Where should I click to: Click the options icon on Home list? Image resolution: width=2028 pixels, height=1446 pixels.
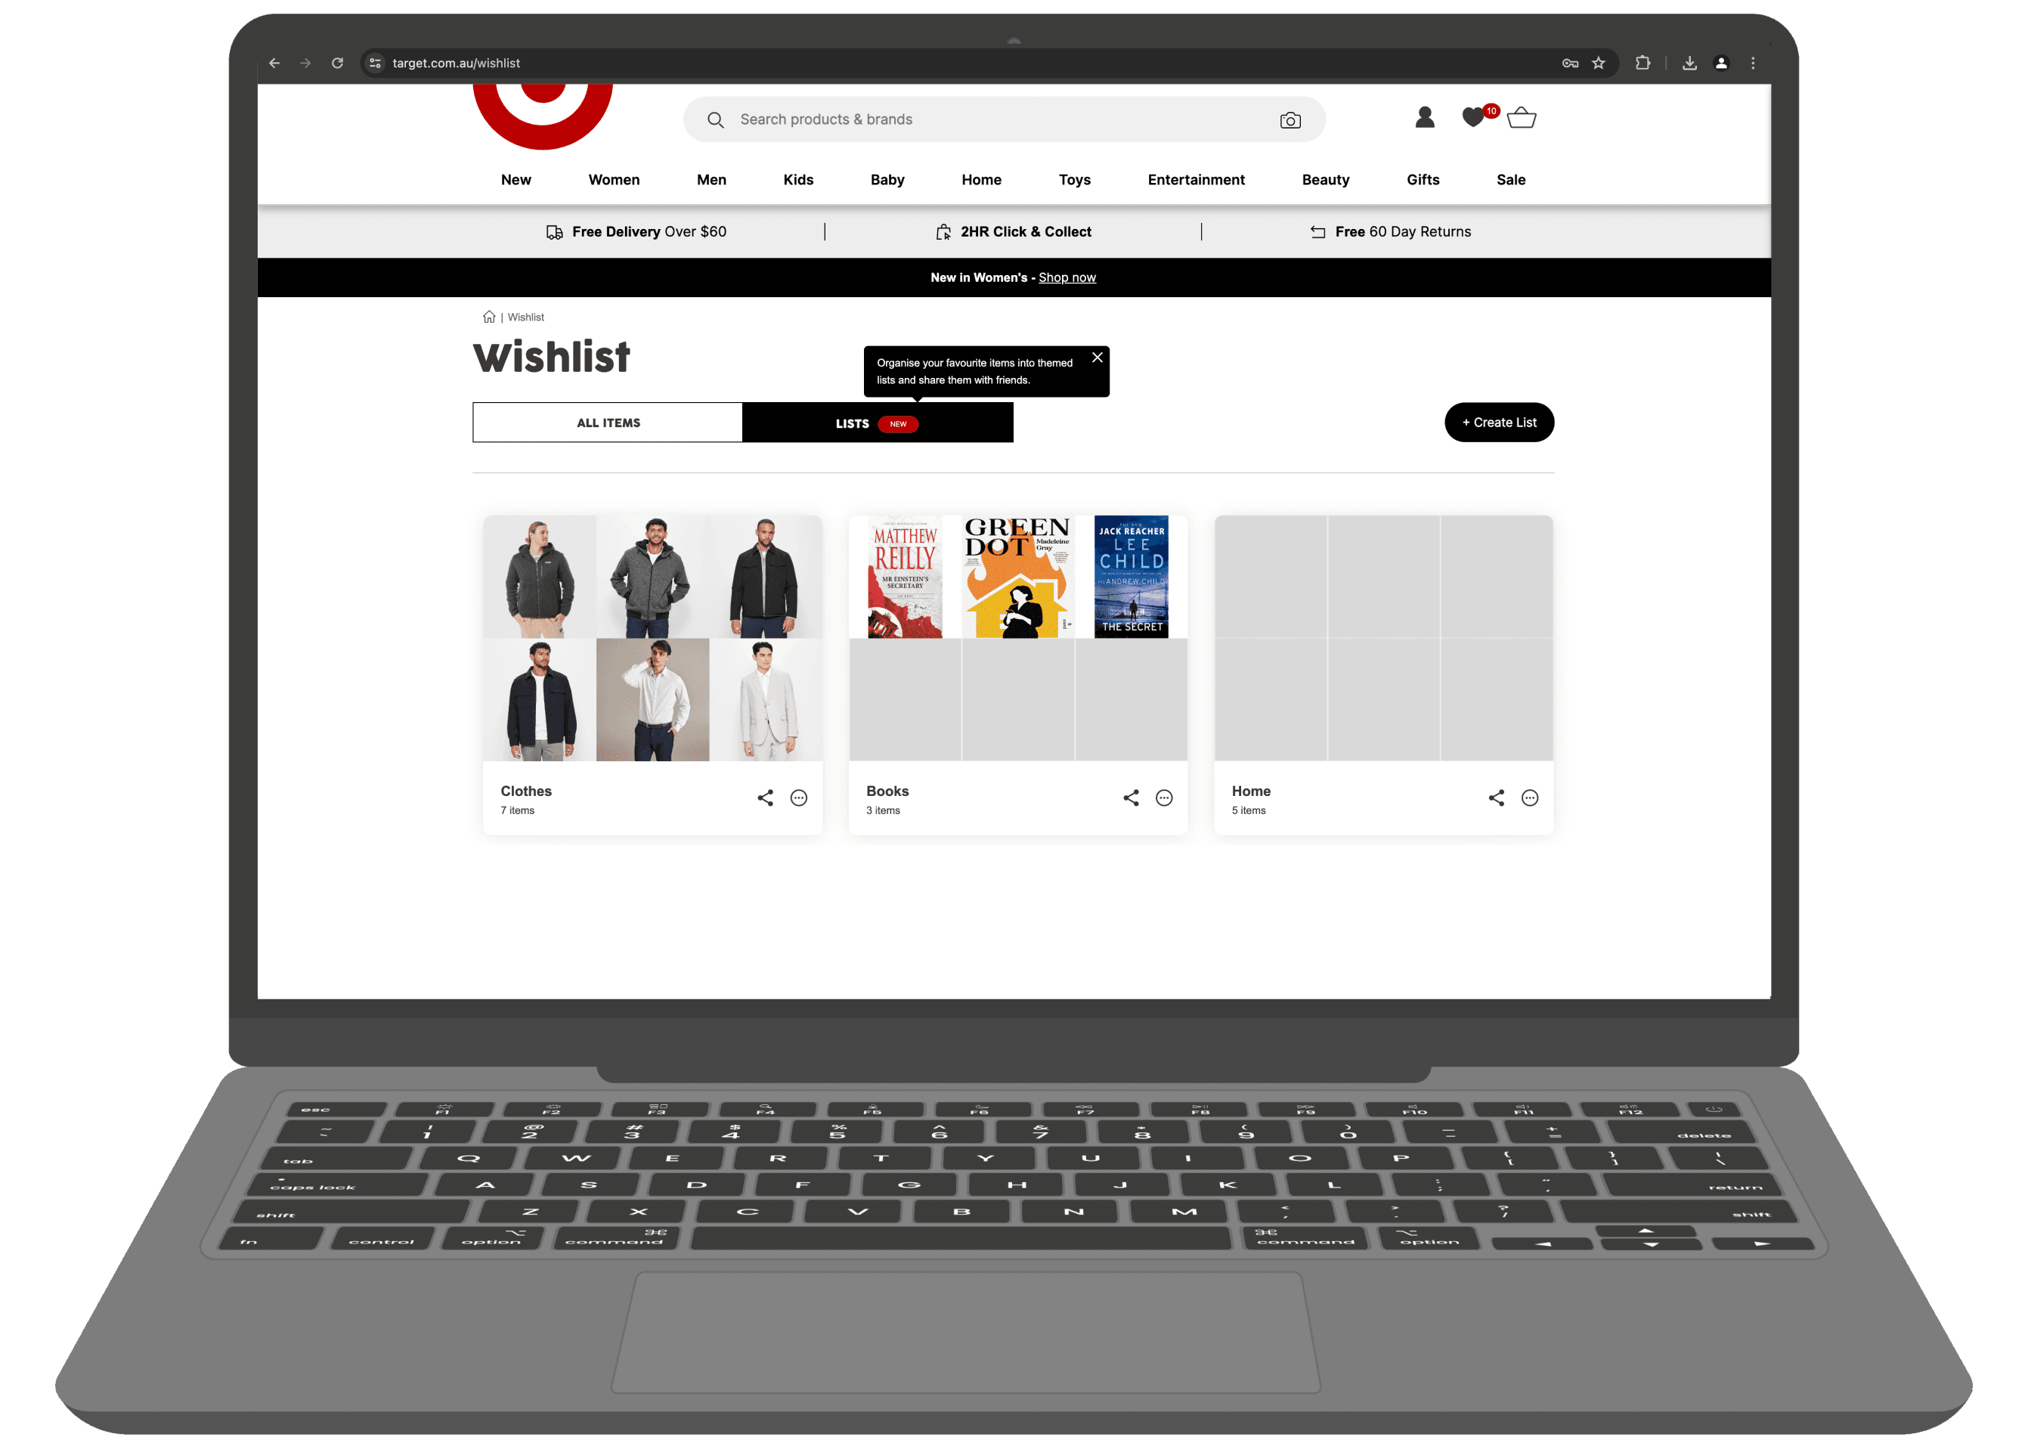pyautogui.click(x=1531, y=798)
